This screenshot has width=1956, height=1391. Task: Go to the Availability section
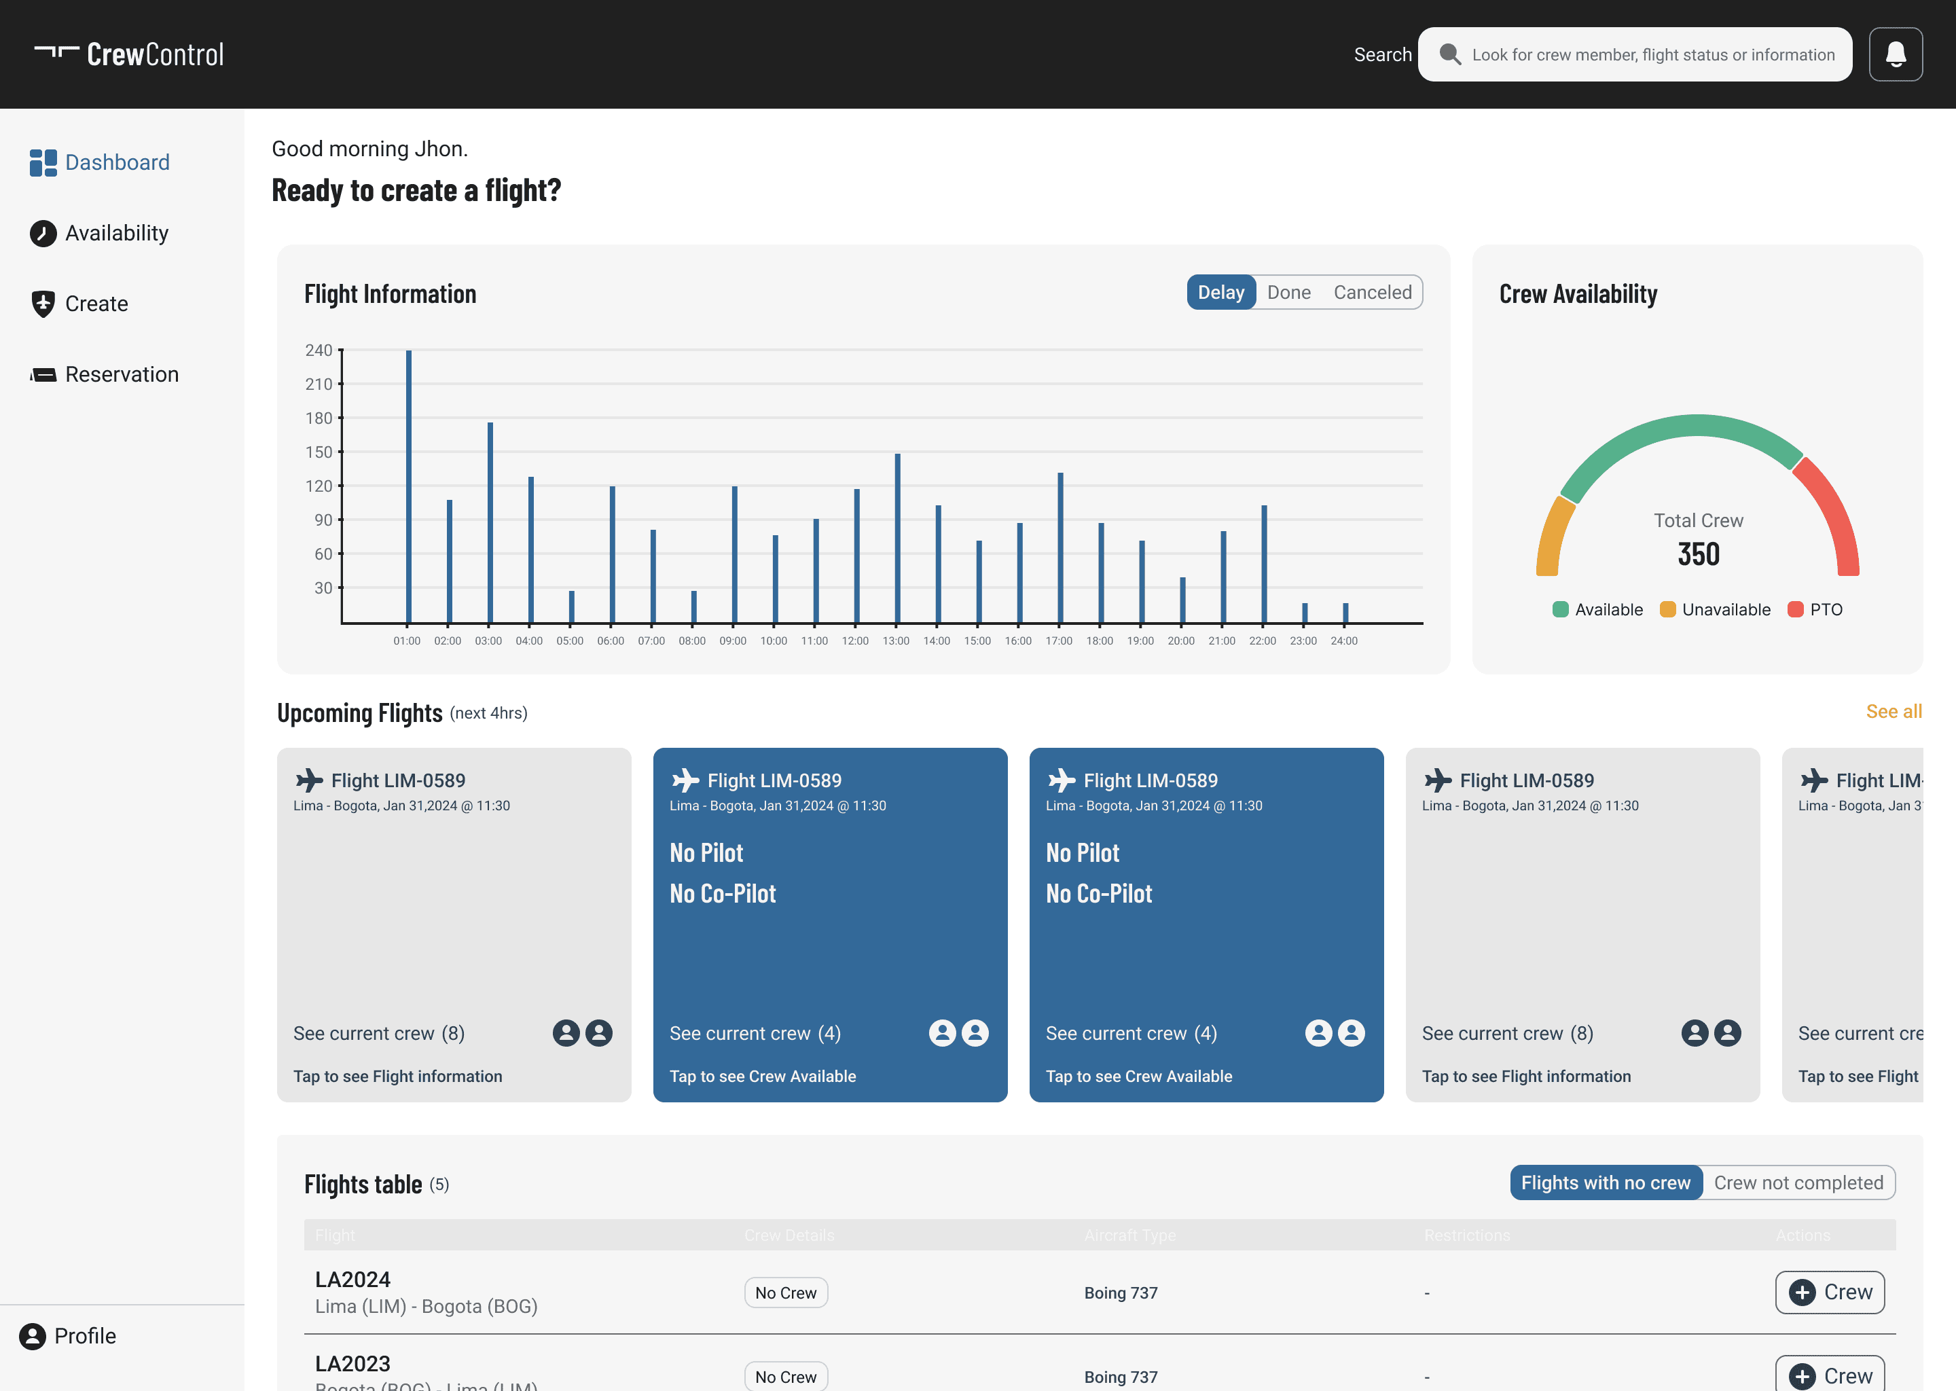(x=99, y=233)
